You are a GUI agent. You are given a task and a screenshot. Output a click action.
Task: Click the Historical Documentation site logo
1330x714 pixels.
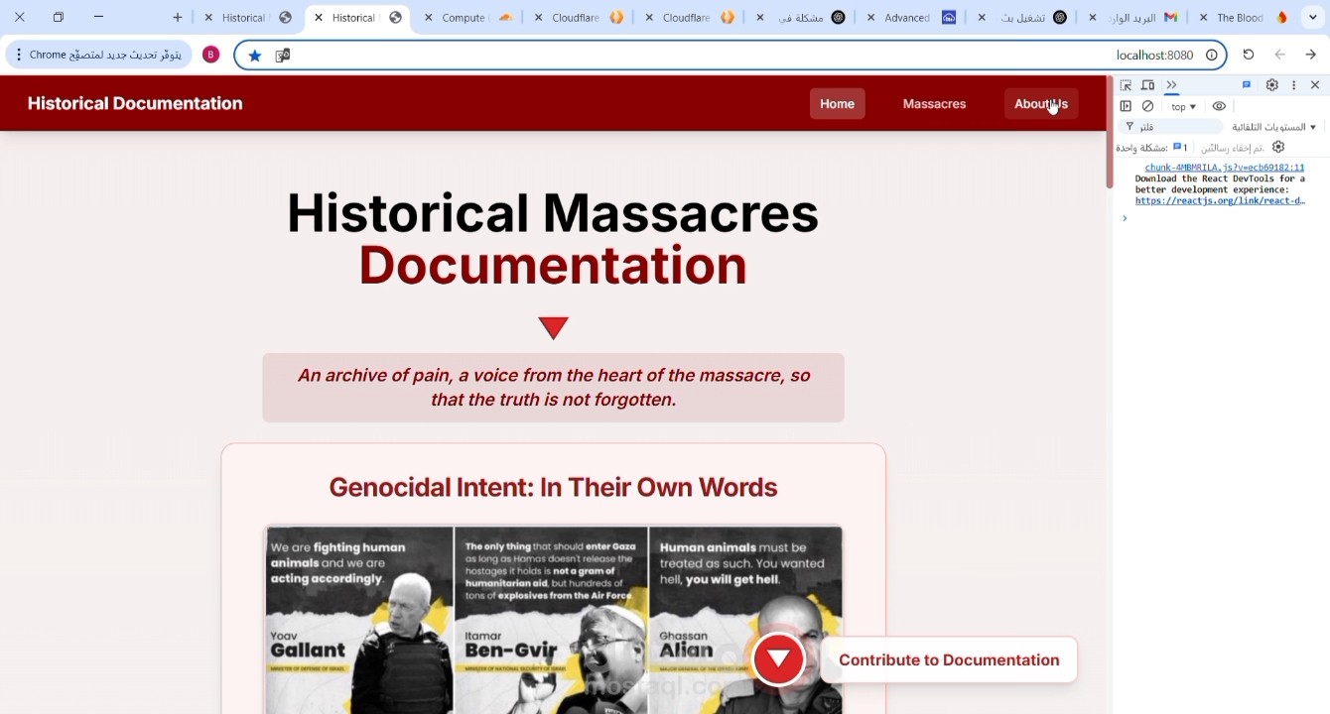point(135,103)
